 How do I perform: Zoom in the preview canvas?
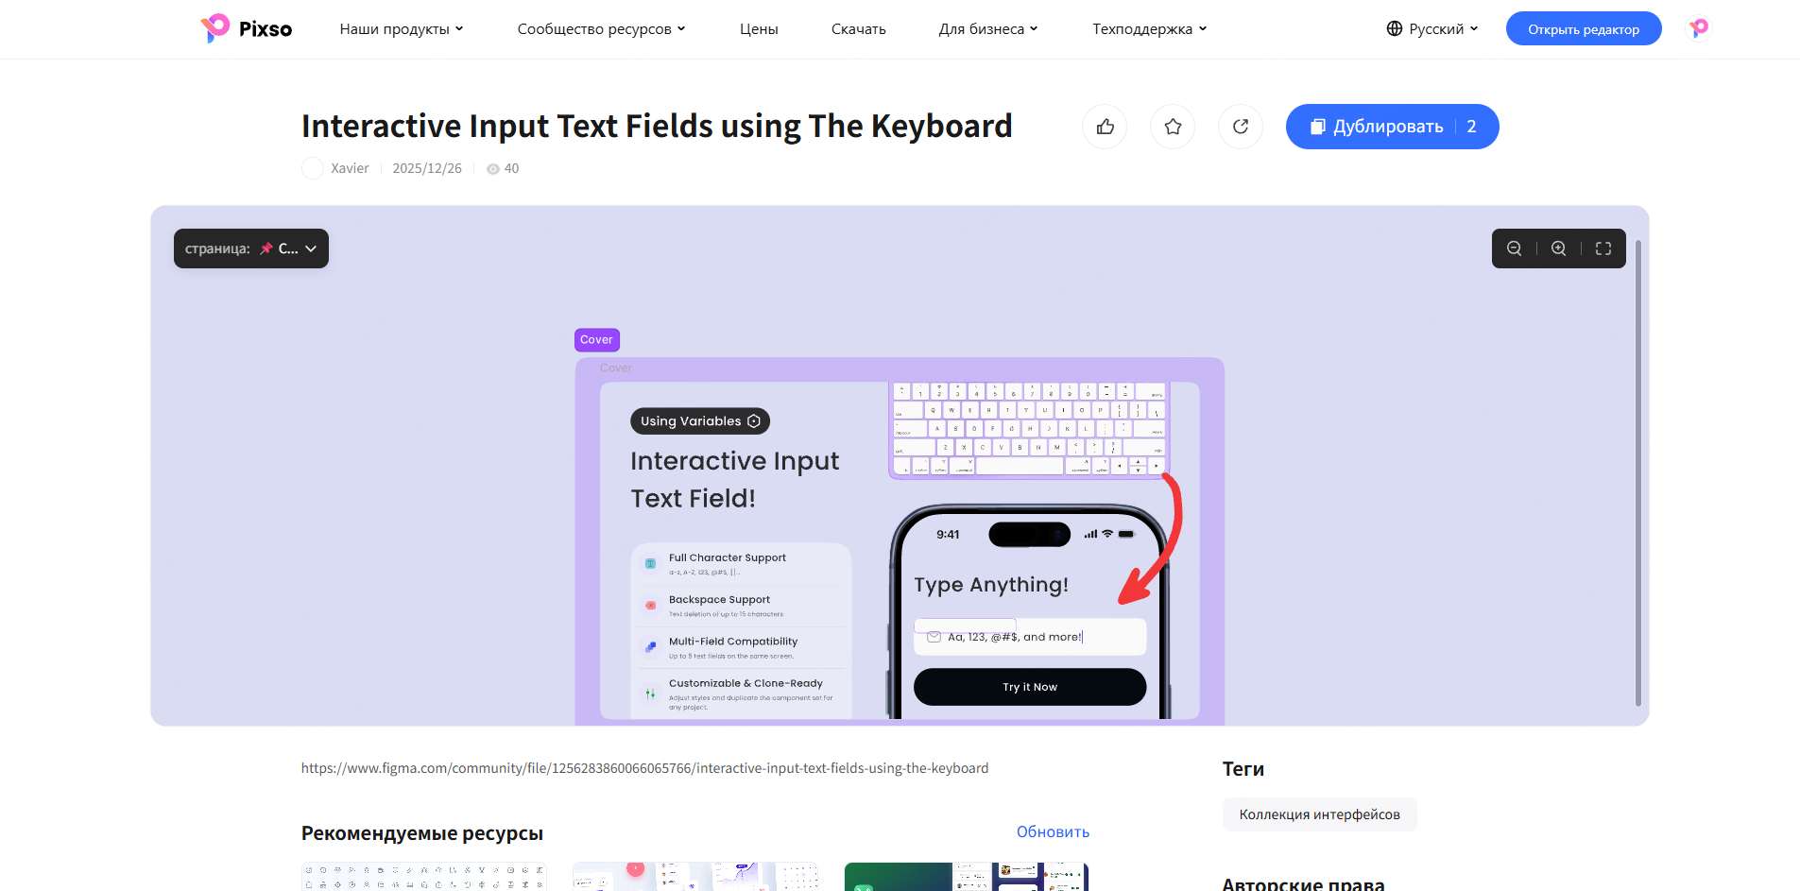point(1559,248)
